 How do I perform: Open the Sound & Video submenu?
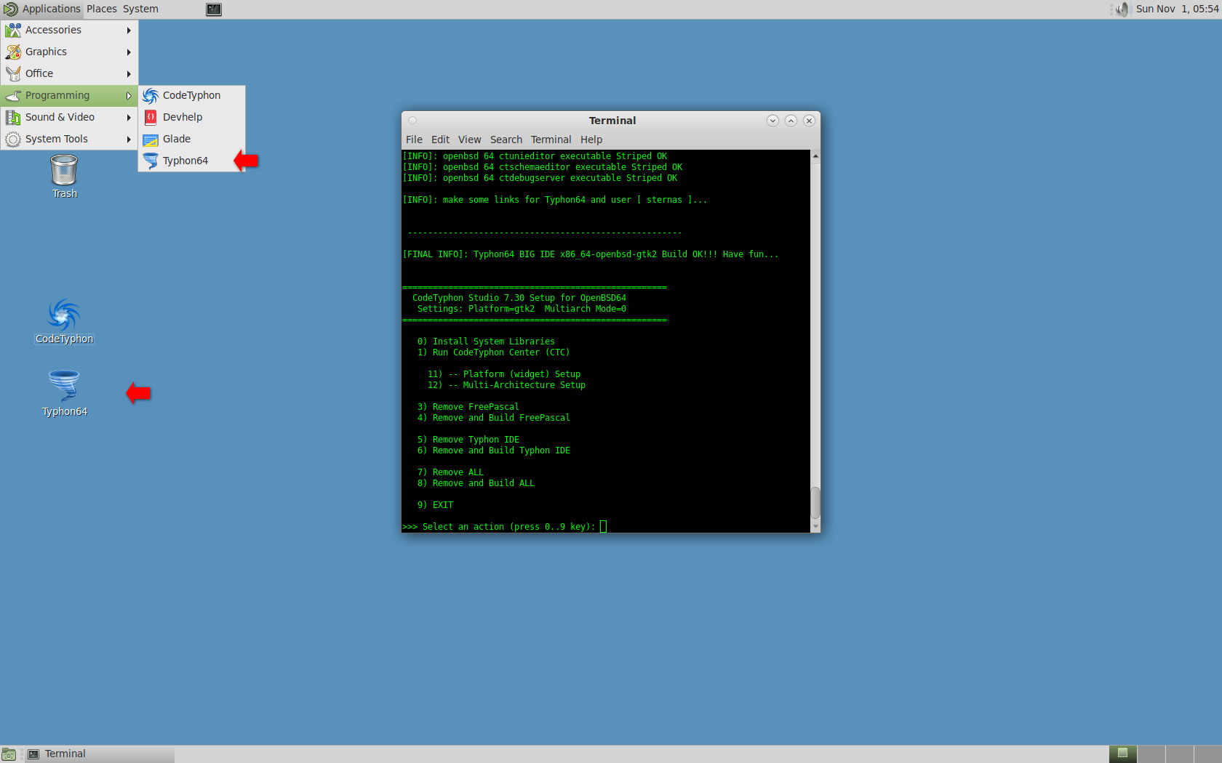[x=69, y=117]
